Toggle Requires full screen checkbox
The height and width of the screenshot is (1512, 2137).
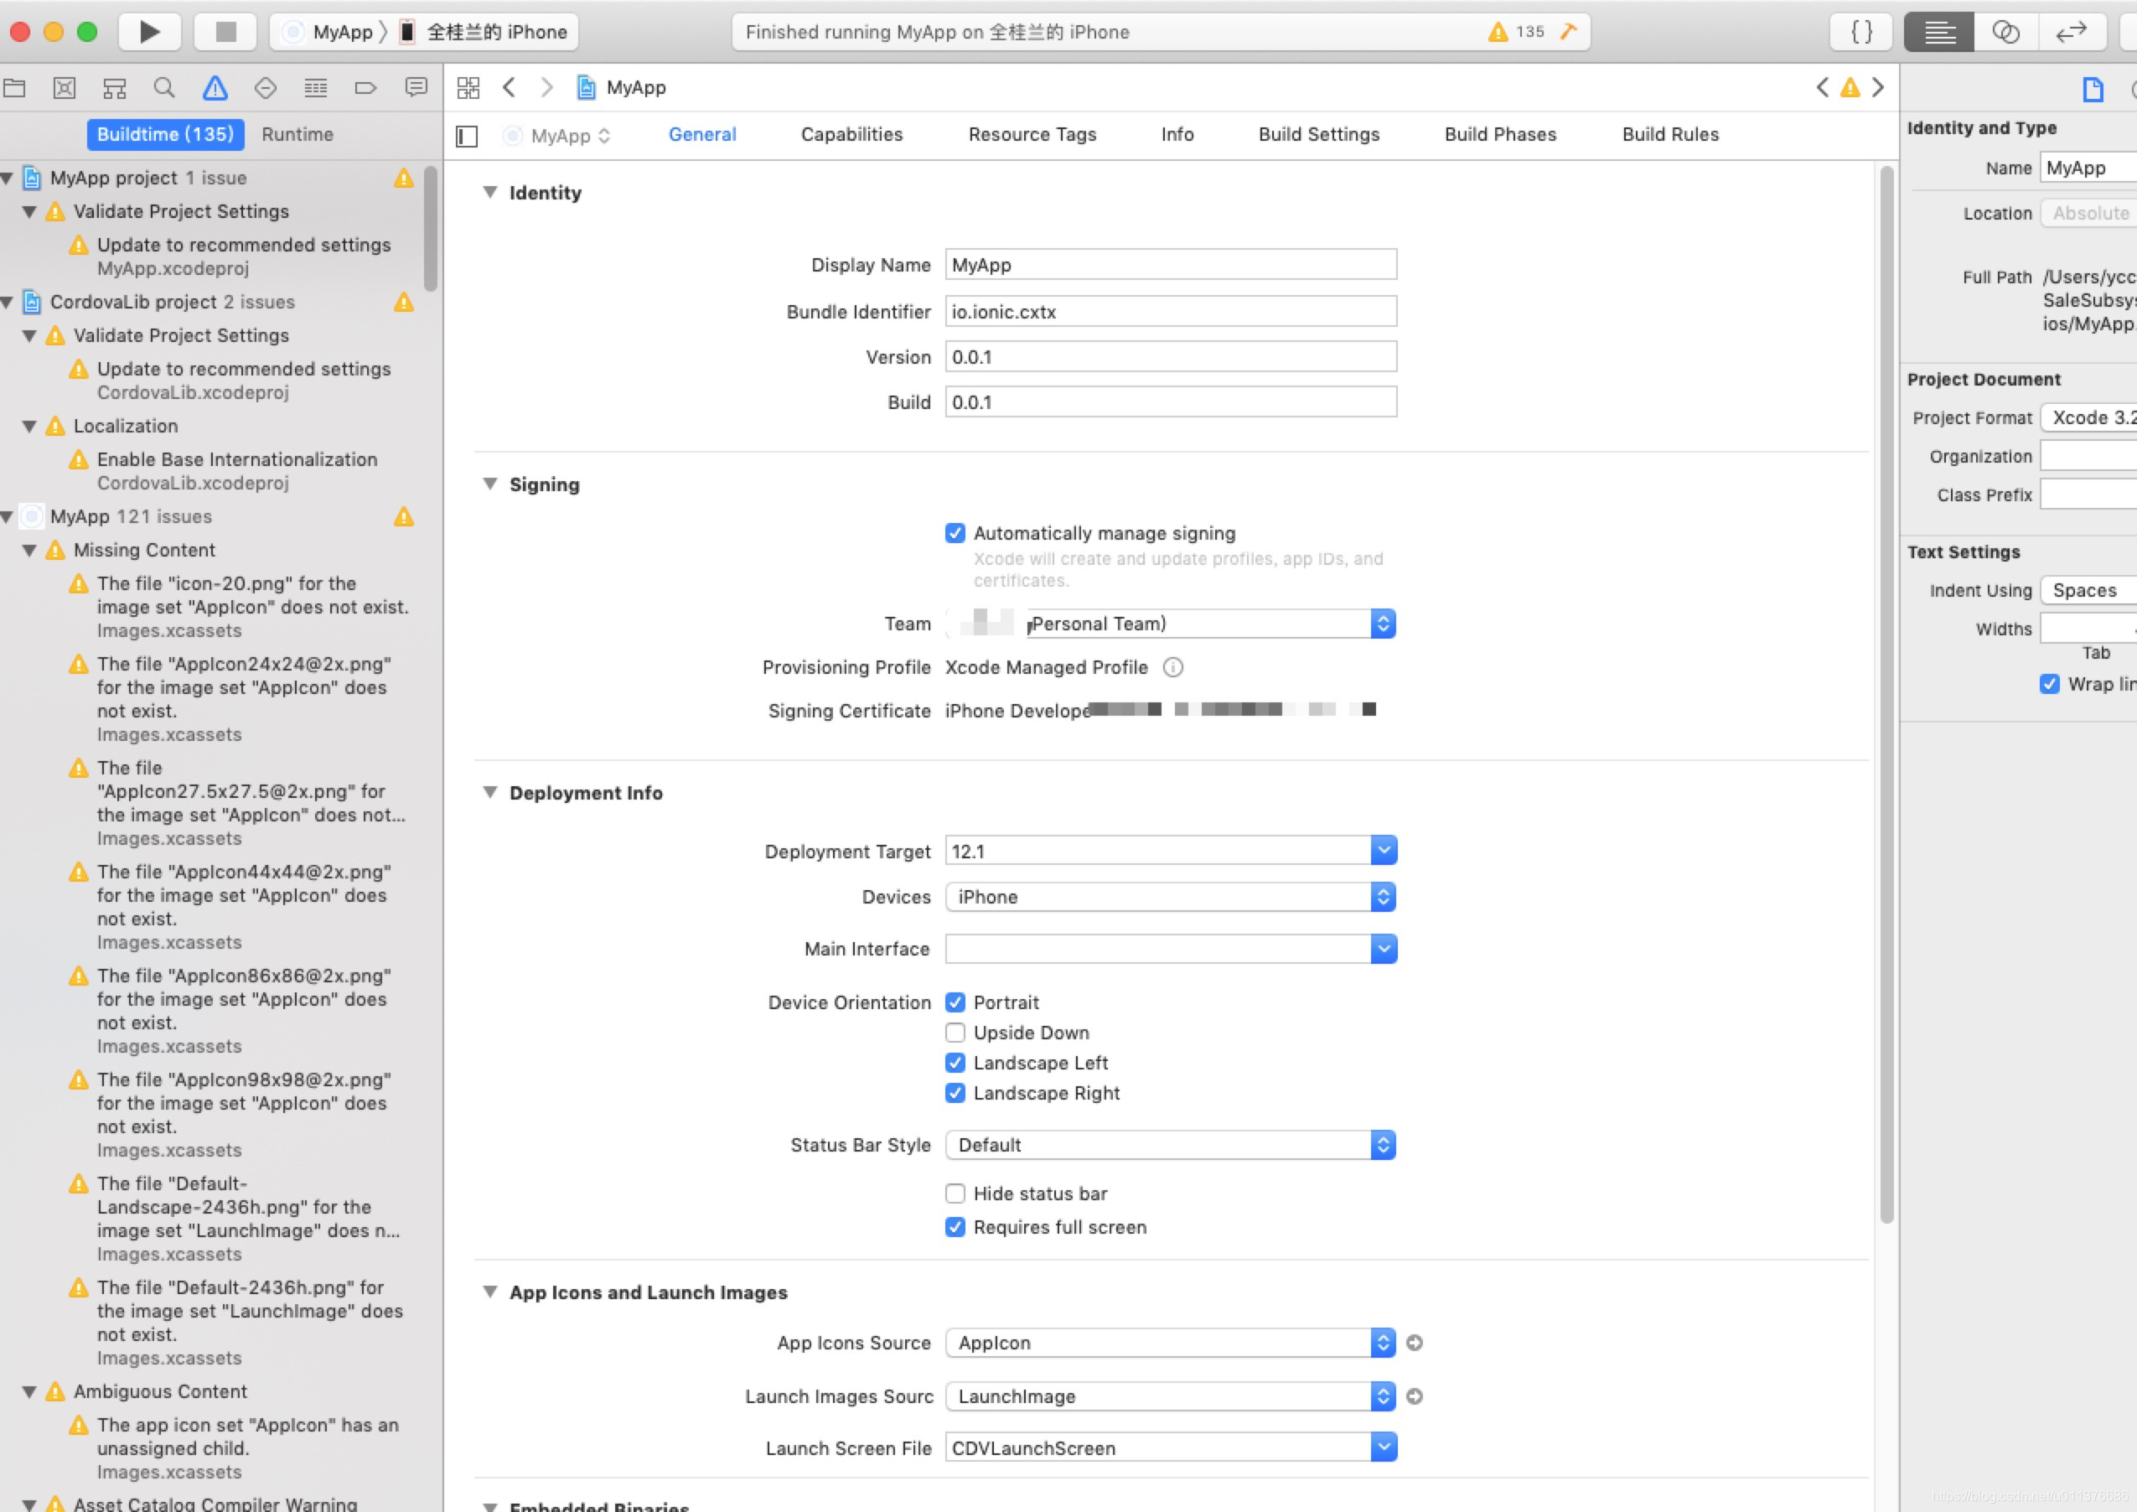click(x=955, y=1227)
